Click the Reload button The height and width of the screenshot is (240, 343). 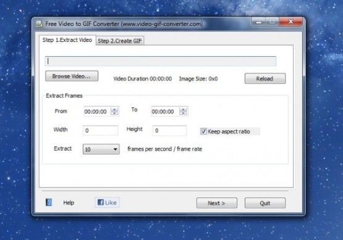265,78
